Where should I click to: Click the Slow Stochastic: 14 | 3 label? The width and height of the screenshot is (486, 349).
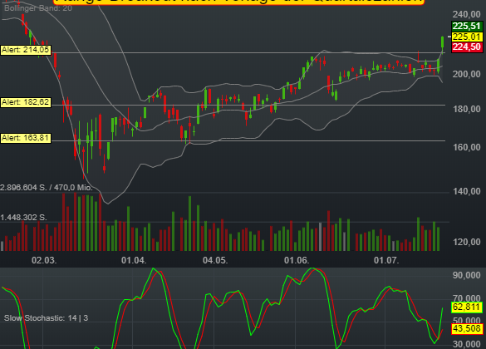coord(47,318)
